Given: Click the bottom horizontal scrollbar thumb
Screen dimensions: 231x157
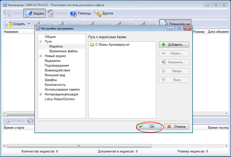Looking at the screenshot, I should pyautogui.click(x=79, y=146).
